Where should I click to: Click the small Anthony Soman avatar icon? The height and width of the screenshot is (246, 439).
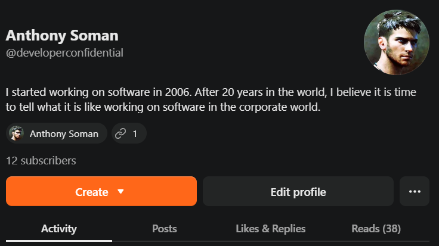[x=16, y=133]
